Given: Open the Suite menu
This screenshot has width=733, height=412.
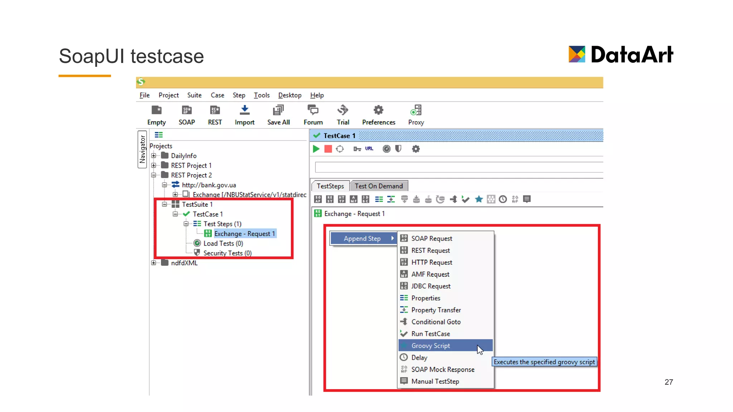Looking at the screenshot, I should click(194, 95).
